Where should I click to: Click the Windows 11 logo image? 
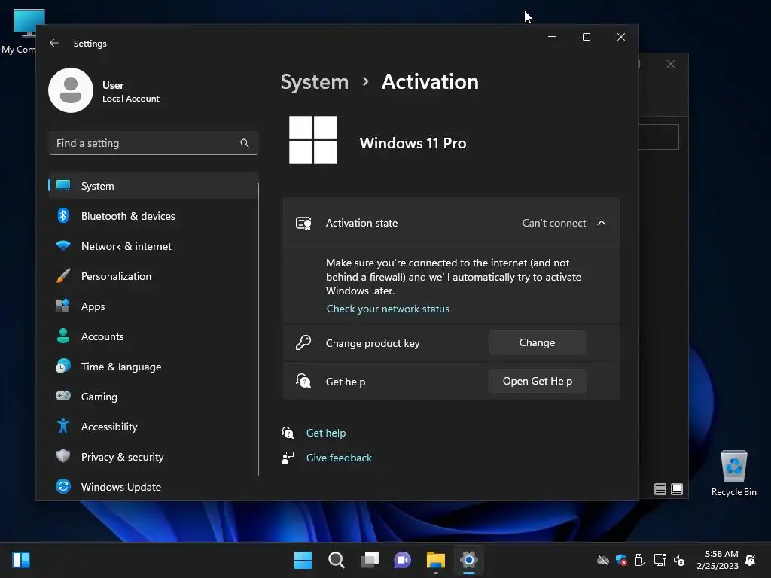click(313, 140)
